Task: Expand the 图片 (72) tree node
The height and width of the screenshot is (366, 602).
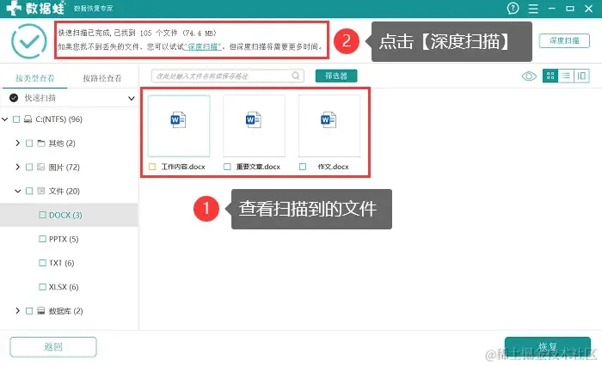Action: coord(18,167)
